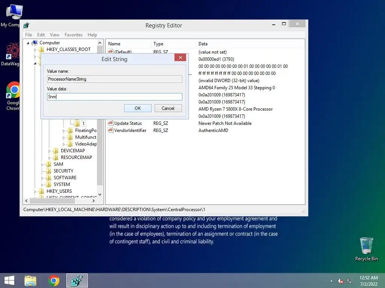Select the VideoAdap folder icon
The width and height of the screenshot is (385, 288).
70,144
